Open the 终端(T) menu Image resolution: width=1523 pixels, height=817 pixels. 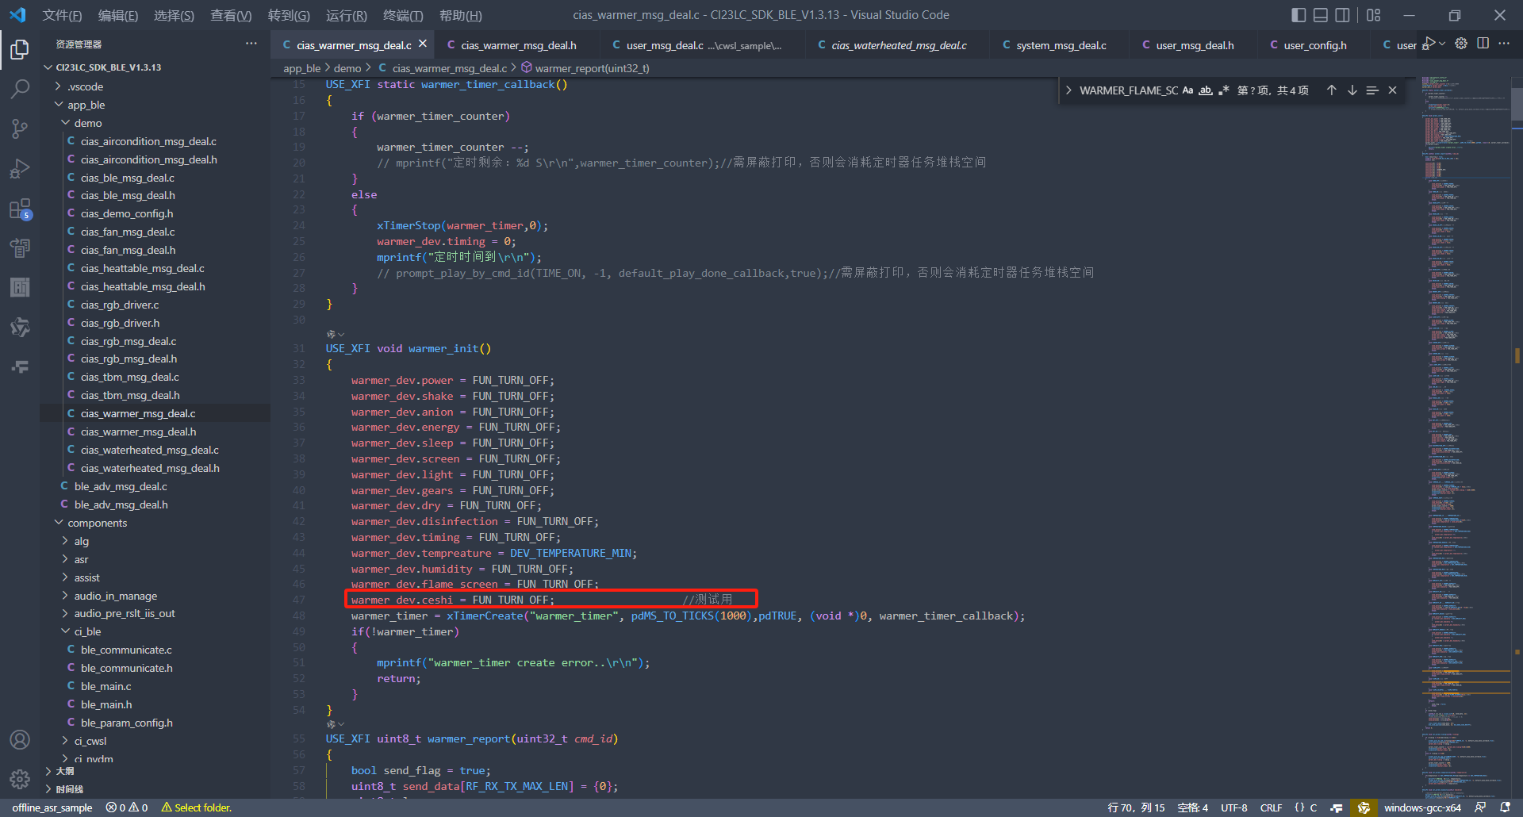click(x=403, y=15)
